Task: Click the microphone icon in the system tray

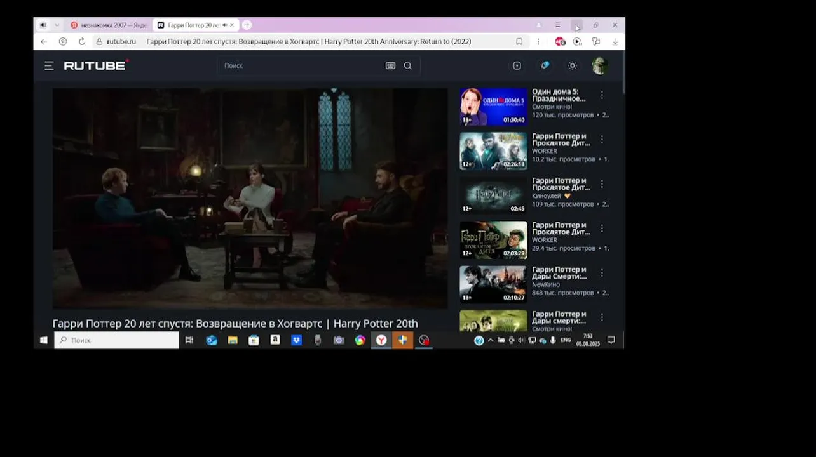Action: click(552, 340)
